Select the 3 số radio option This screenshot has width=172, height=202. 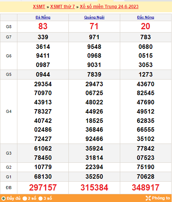tap(40, 198)
